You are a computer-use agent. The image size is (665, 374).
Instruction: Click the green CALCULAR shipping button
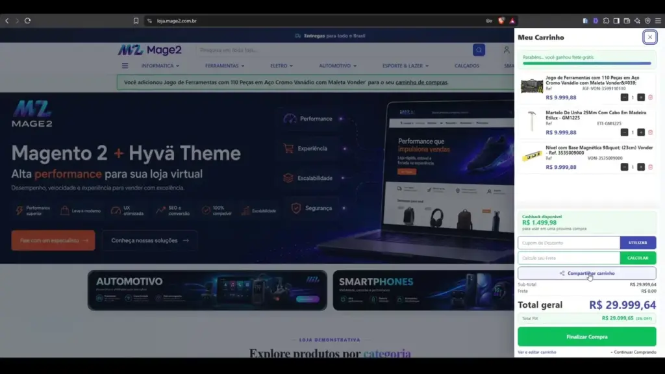pyautogui.click(x=638, y=258)
